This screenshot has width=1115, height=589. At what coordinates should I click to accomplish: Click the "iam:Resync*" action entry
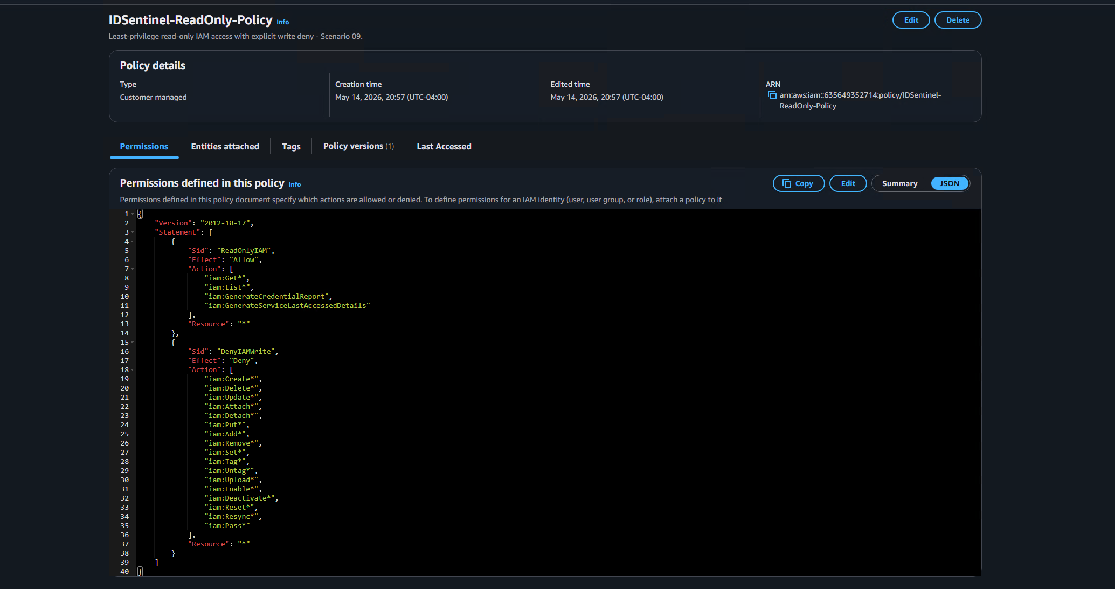click(x=233, y=517)
